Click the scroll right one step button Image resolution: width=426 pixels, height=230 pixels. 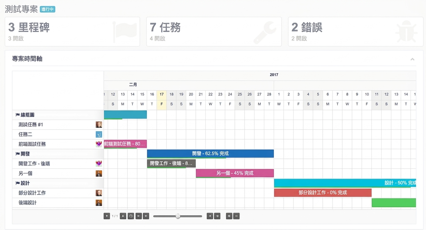(210, 216)
